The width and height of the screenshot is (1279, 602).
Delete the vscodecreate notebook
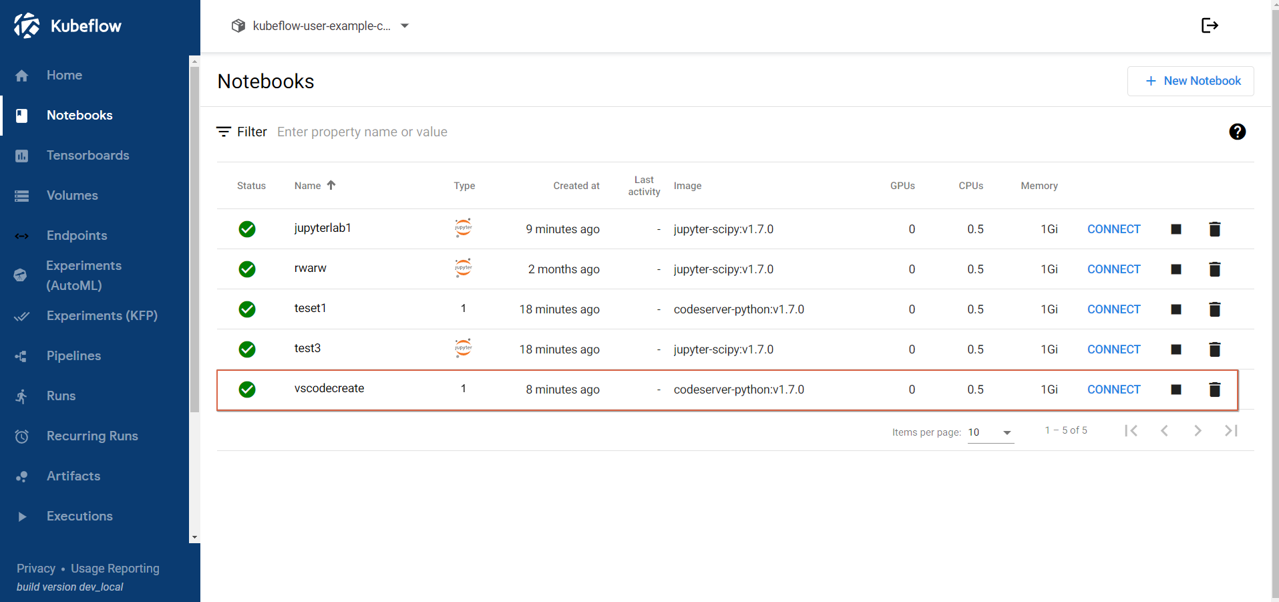[1215, 390]
